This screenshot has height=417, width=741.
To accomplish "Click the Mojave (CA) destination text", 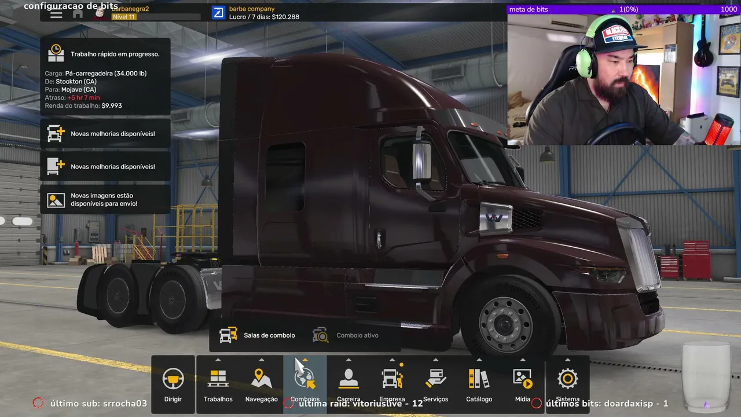I will [79, 90].
